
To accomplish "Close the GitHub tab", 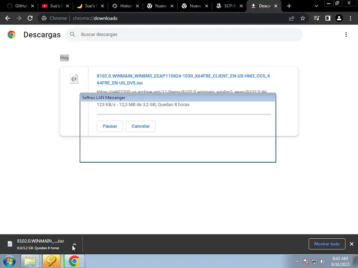I will 33,6.
